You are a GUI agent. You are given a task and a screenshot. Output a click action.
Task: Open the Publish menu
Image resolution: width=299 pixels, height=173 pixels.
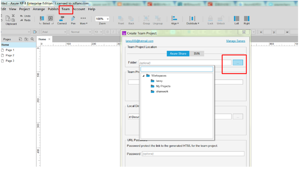pyautogui.click(x=53, y=9)
